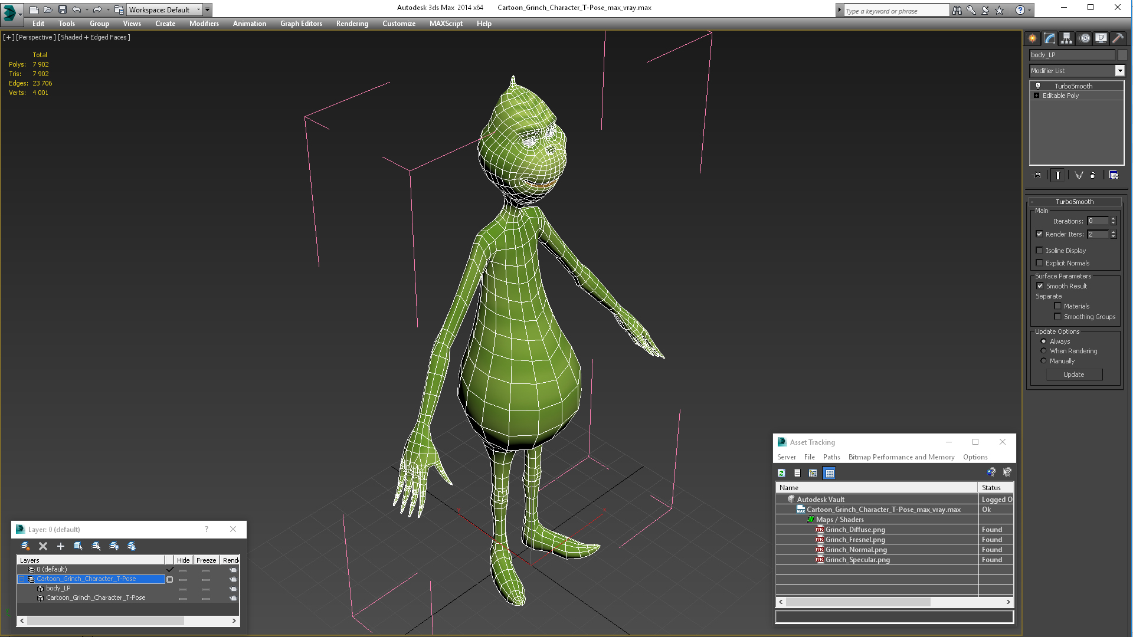Save the file with the floppy disk icon

[x=62, y=9]
